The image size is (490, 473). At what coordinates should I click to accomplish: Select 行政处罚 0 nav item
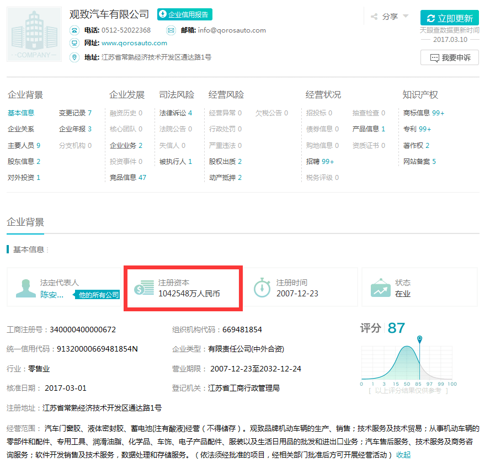click(225, 129)
